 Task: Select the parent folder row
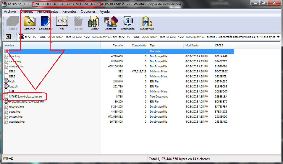pos(119,51)
